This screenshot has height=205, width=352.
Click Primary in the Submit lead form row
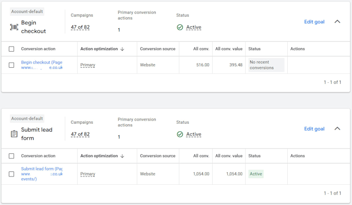88,174
